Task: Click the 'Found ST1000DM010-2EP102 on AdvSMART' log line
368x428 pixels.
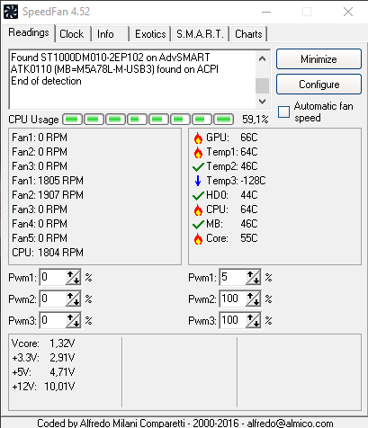Action: 111,58
